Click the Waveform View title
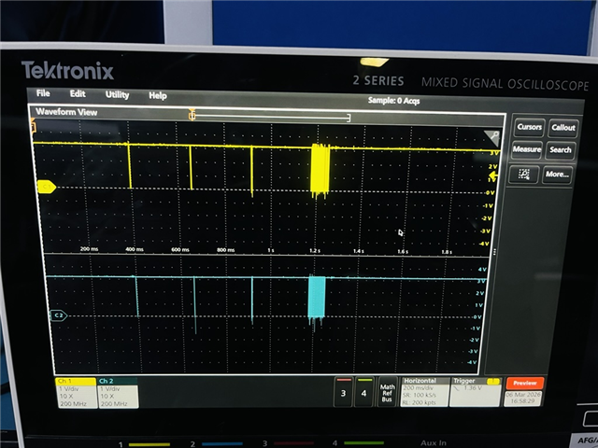The height and width of the screenshot is (448, 598). point(66,112)
